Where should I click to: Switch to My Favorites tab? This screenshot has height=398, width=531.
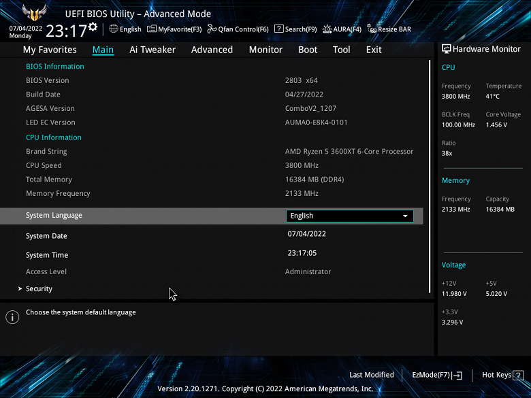pos(50,50)
